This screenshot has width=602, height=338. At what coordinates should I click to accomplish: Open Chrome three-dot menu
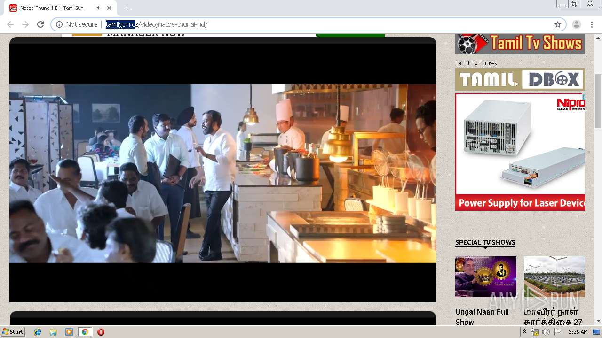point(592,24)
